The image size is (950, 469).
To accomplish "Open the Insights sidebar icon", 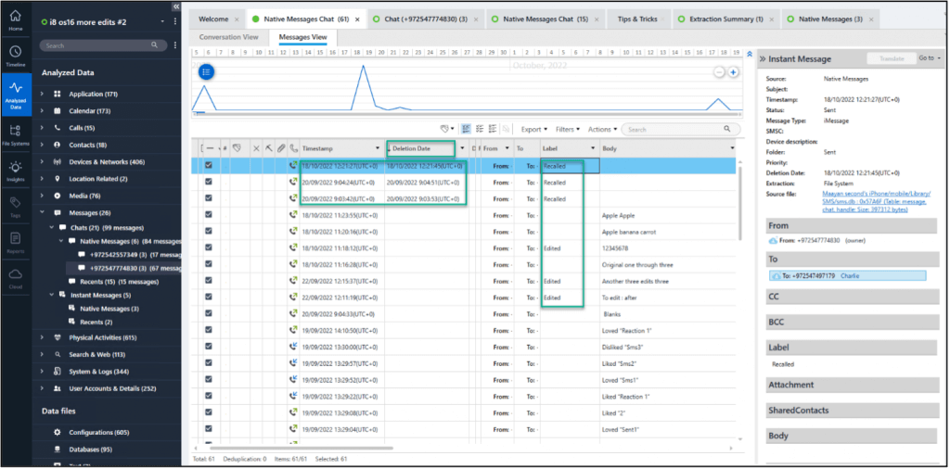I will tap(15, 170).
